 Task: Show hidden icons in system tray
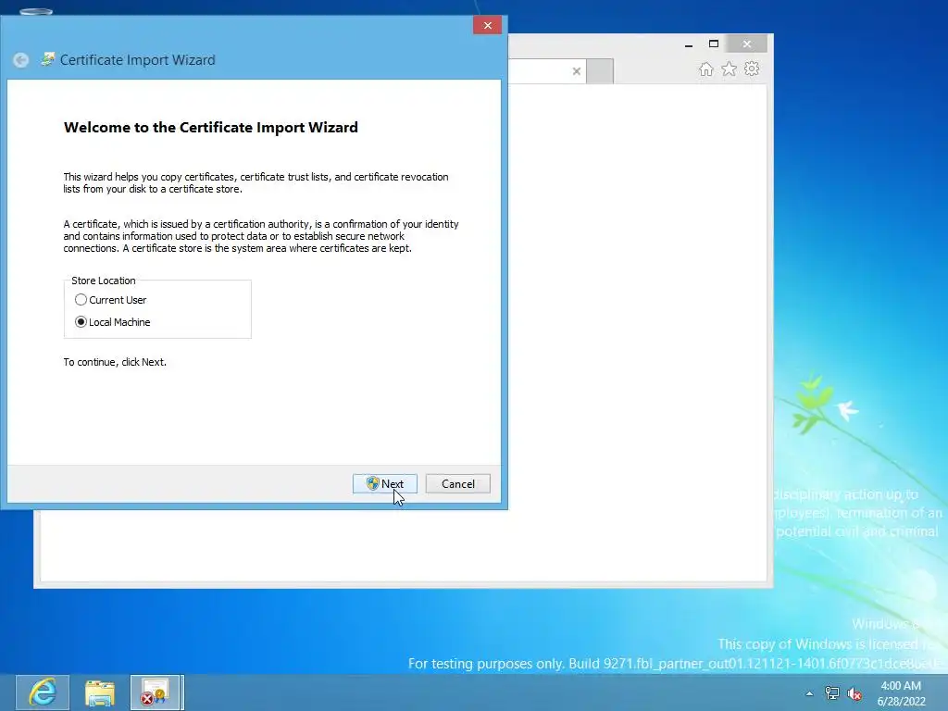point(809,693)
